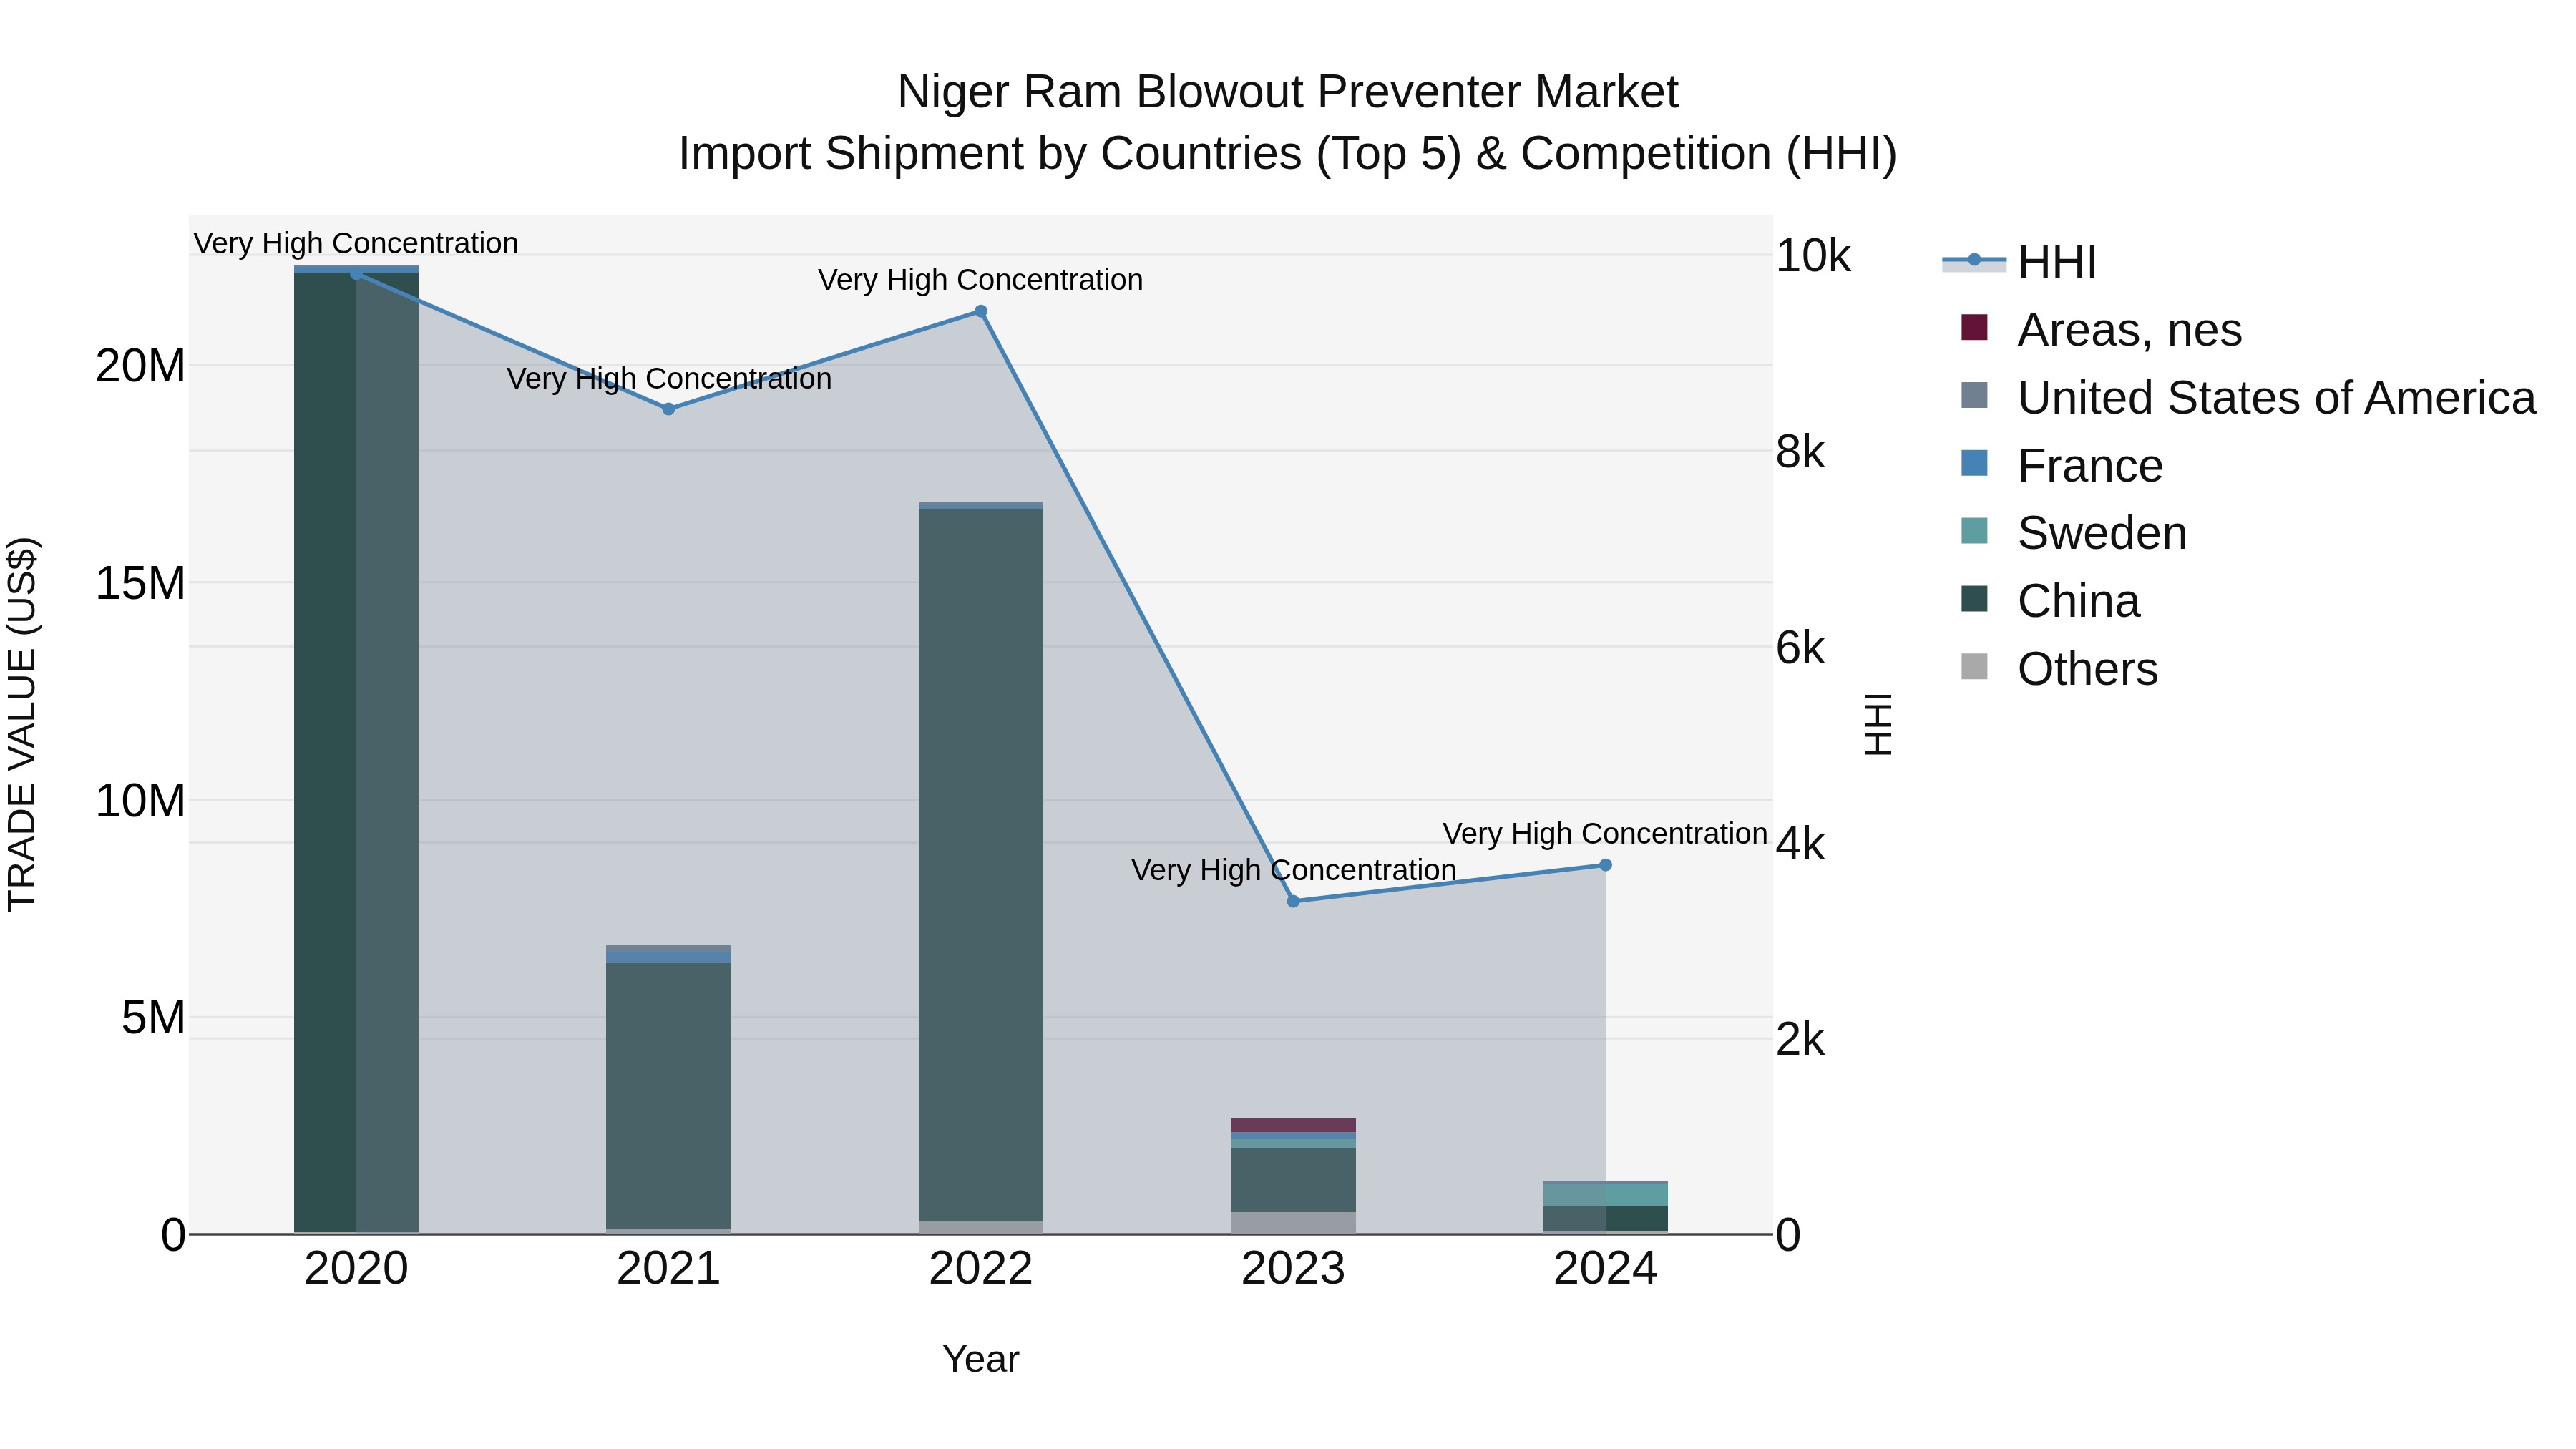
Task: Click the 2021 China bar segment
Action: pos(669,1096)
